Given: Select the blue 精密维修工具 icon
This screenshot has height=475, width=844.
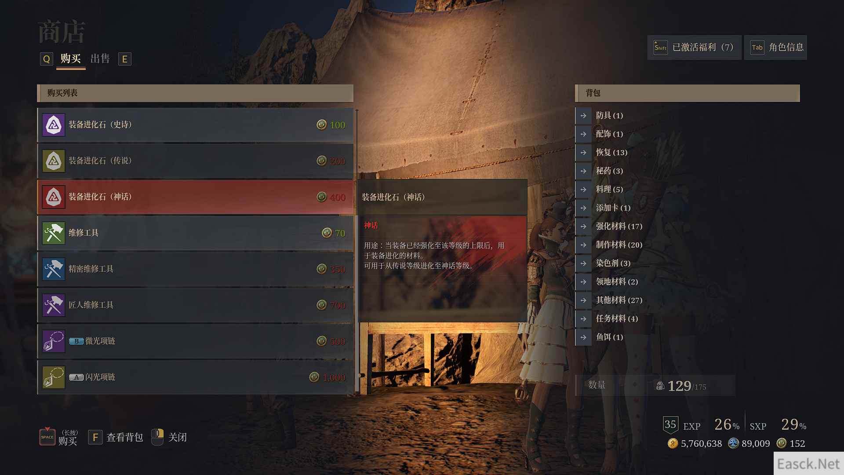Looking at the screenshot, I should 54,269.
